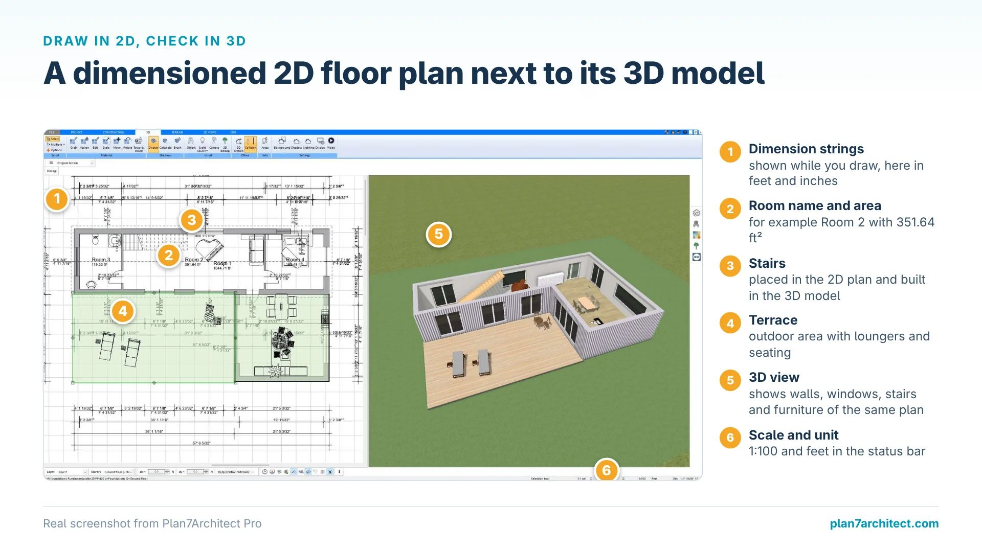Toggle Collision detection off
Viewport: 982px width, 552px height.
tap(251, 144)
